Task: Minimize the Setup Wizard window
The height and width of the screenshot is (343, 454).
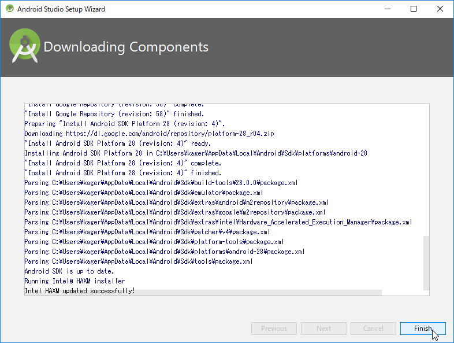Action: (x=388, y=9)
